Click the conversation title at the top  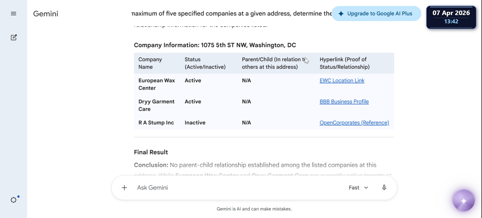231,14
